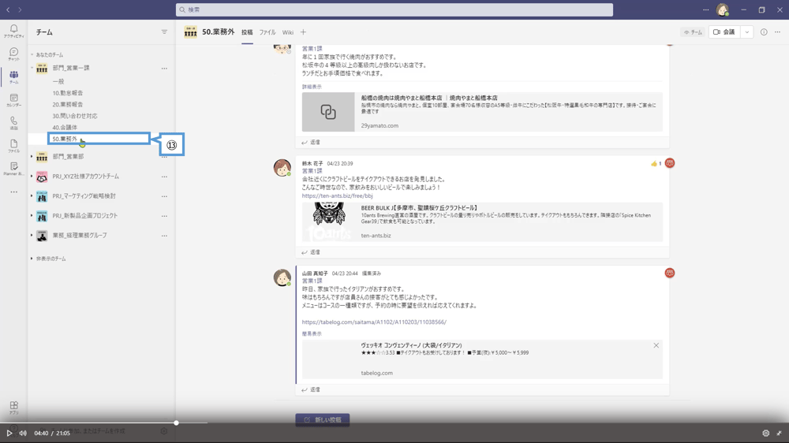The height and width of the screenshot is (443, 789).
Task: Open more options for PRJ_新製品企画プロジェクト
Action: click(164, 216)
